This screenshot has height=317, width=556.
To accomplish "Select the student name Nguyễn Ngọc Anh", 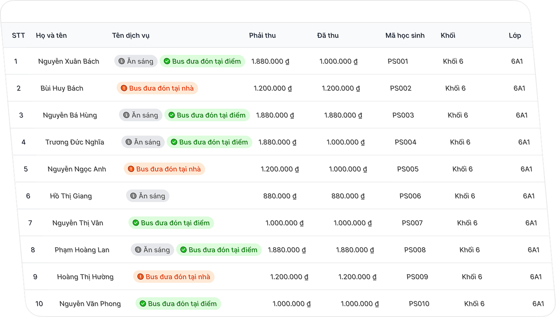I will (77, 169).
